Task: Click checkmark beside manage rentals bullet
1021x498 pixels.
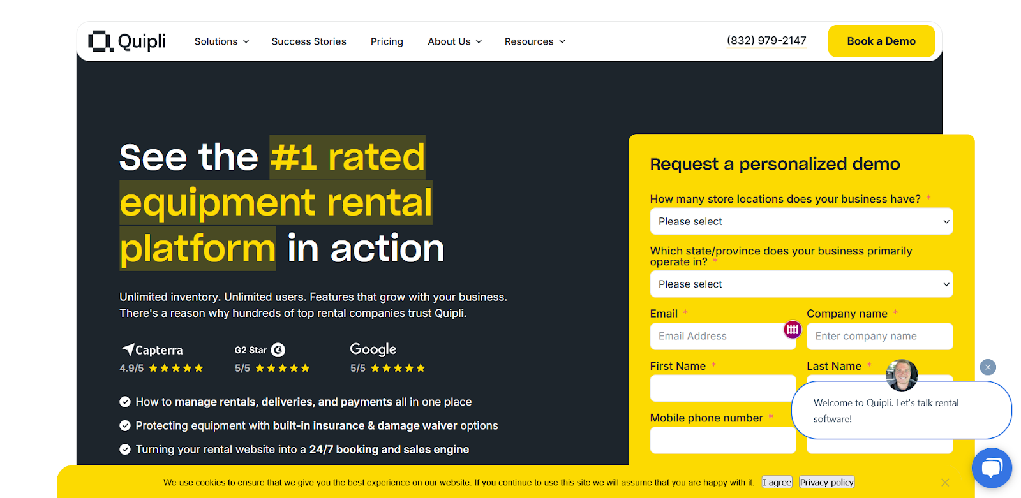Action: (x=125, y=402)
